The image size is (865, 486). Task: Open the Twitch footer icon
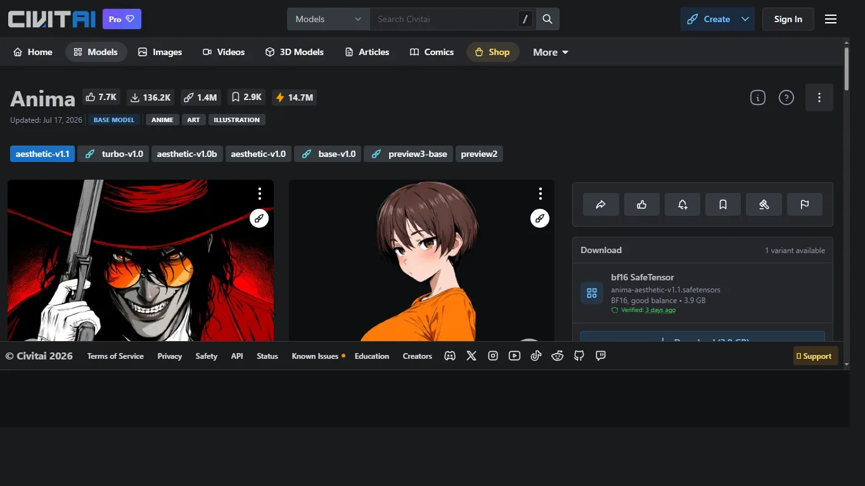point(601,356)
